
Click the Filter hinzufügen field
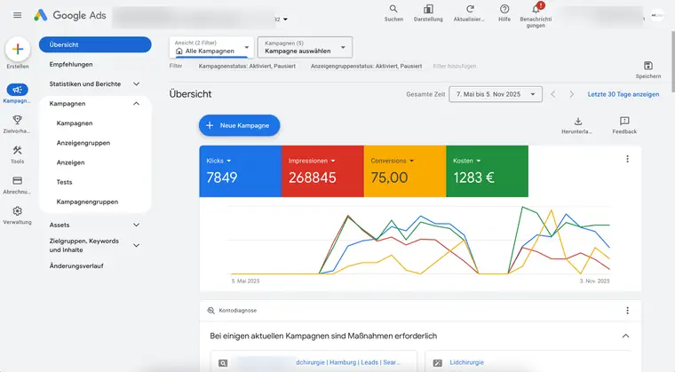455,67
